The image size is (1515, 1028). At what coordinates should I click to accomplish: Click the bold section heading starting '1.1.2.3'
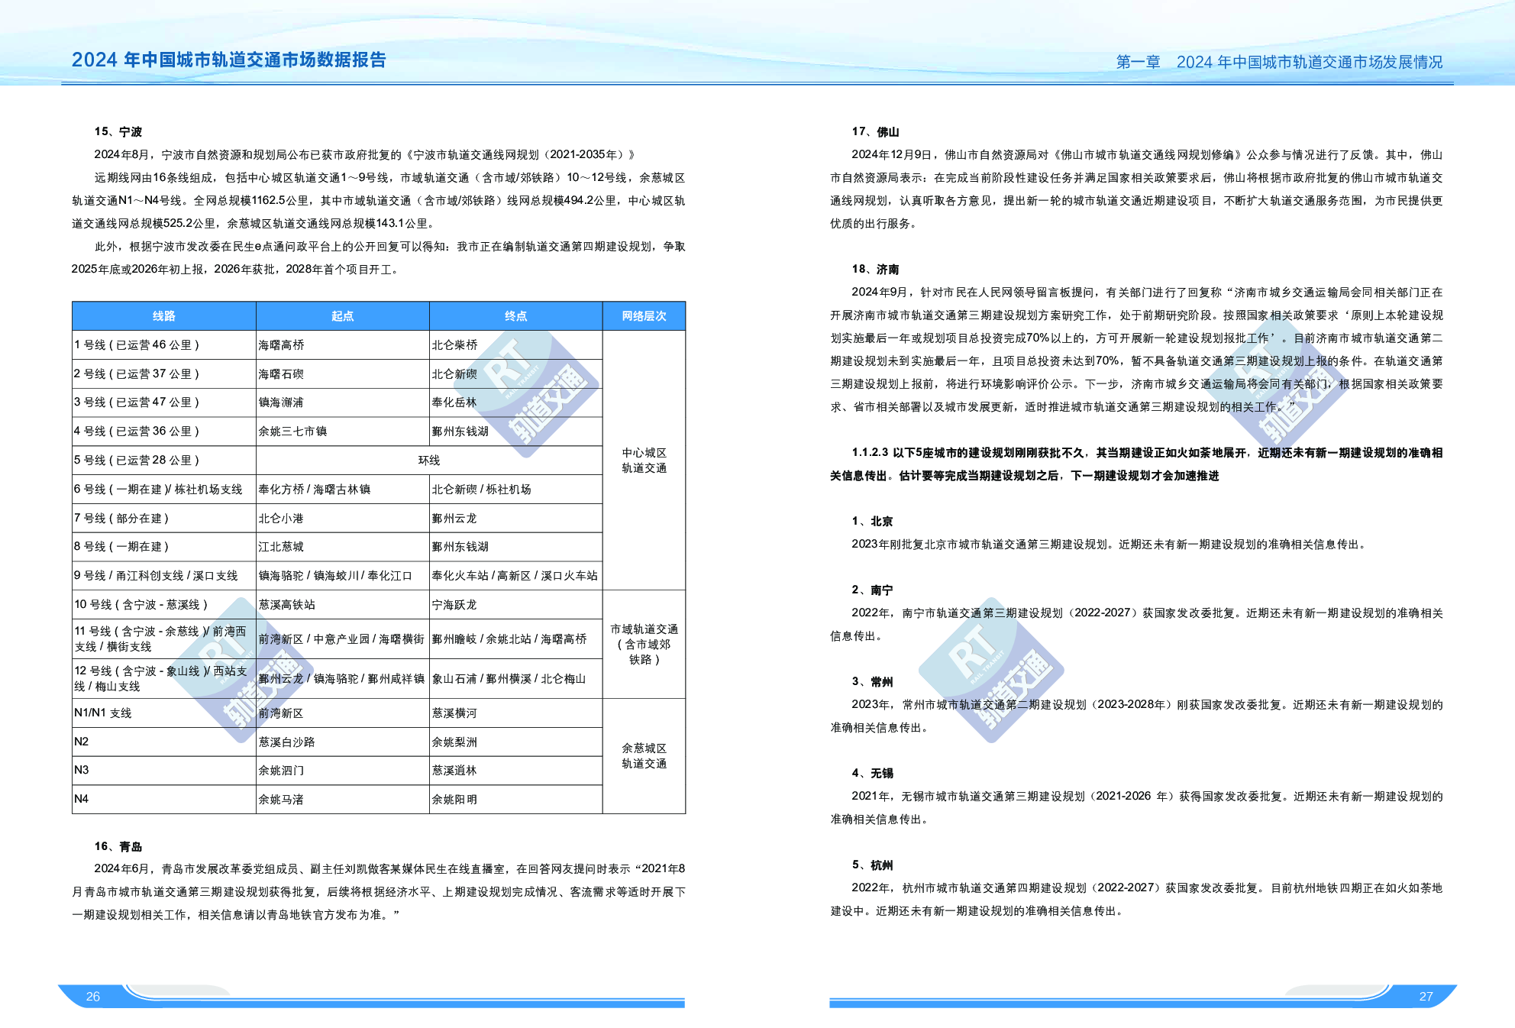1136,464
